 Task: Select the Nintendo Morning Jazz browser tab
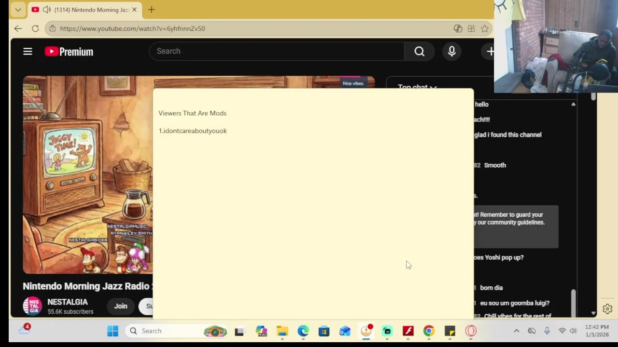coord(84,10)
